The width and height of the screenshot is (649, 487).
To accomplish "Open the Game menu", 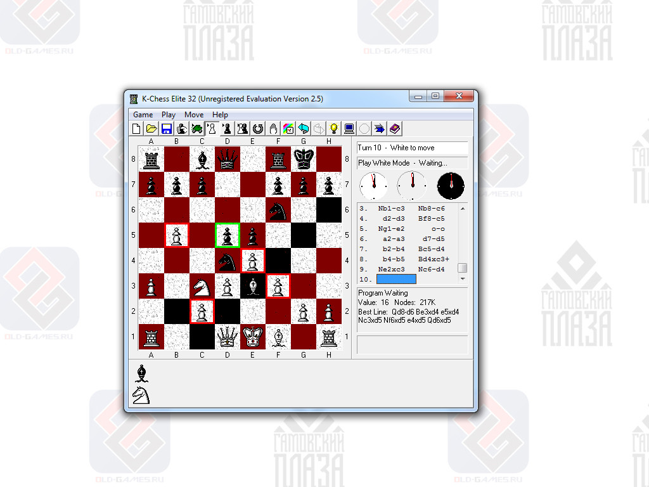I will pos(143,115).
